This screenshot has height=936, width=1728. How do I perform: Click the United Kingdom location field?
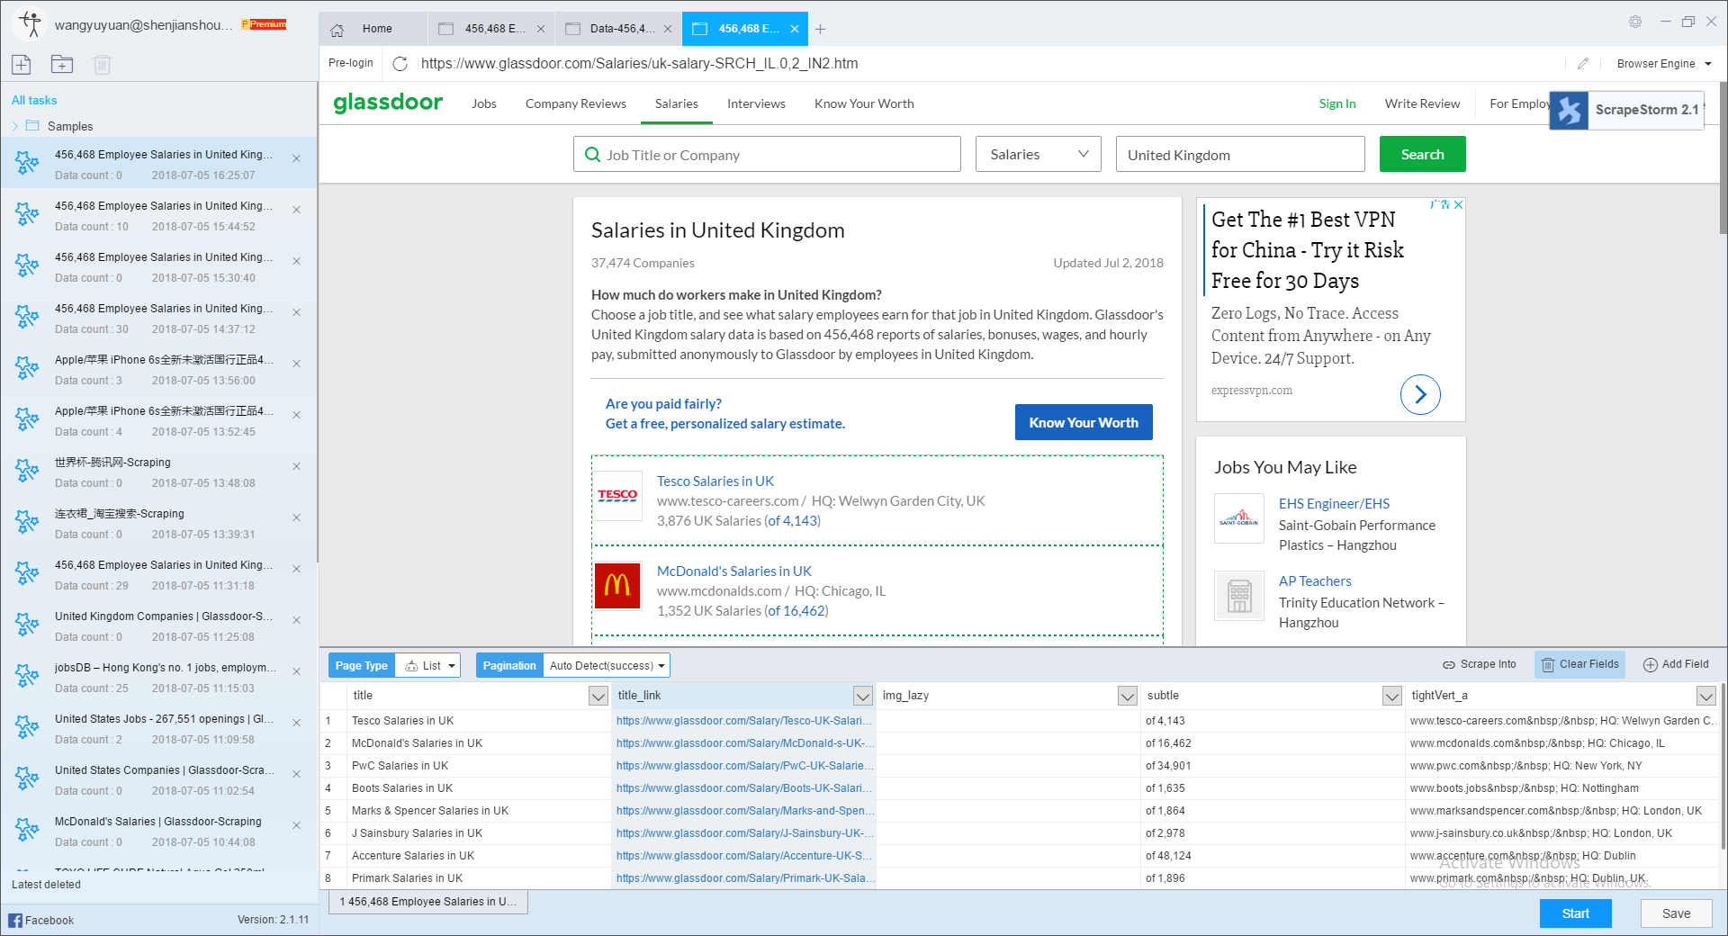[1240, 154]
